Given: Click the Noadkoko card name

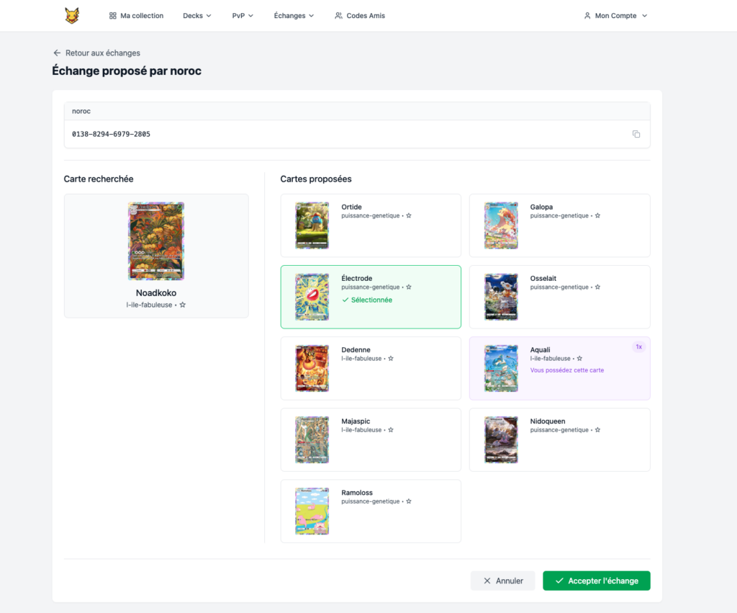Looking at the screenshot, I should [156, 292].
